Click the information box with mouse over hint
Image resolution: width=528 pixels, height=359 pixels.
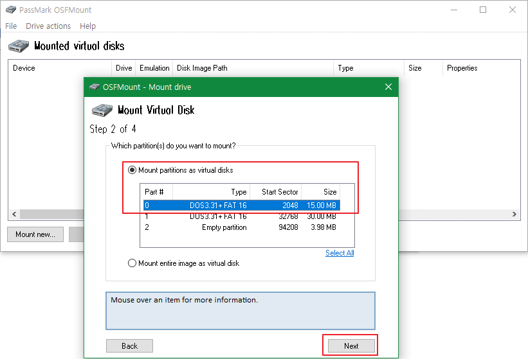click(x=241, y=311)
